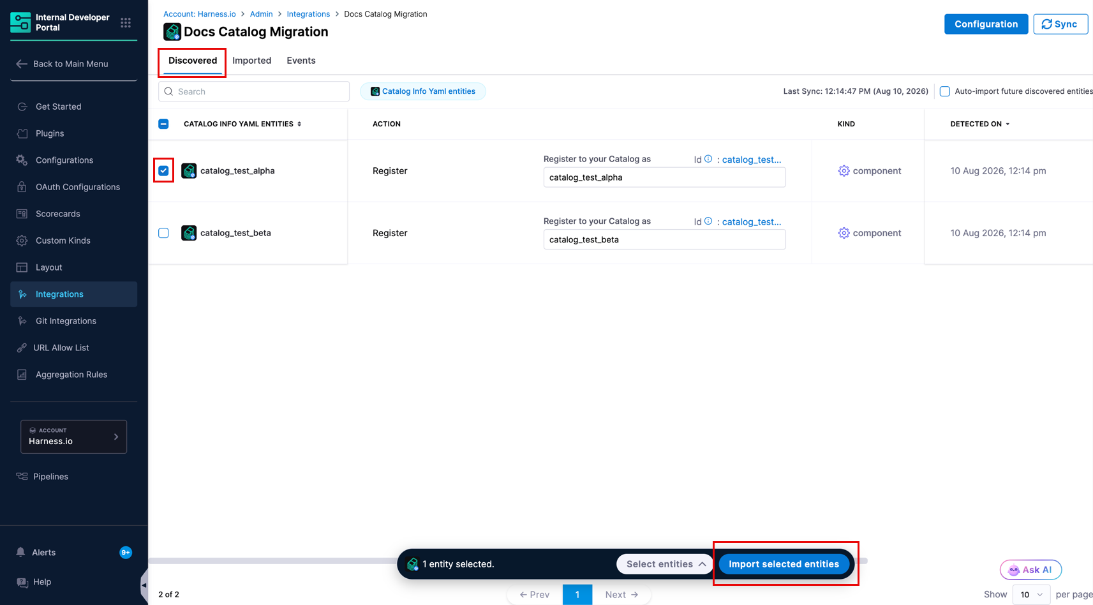Open URL Allow List
This screenshot has width=1093, height=605.
[61, 348]
